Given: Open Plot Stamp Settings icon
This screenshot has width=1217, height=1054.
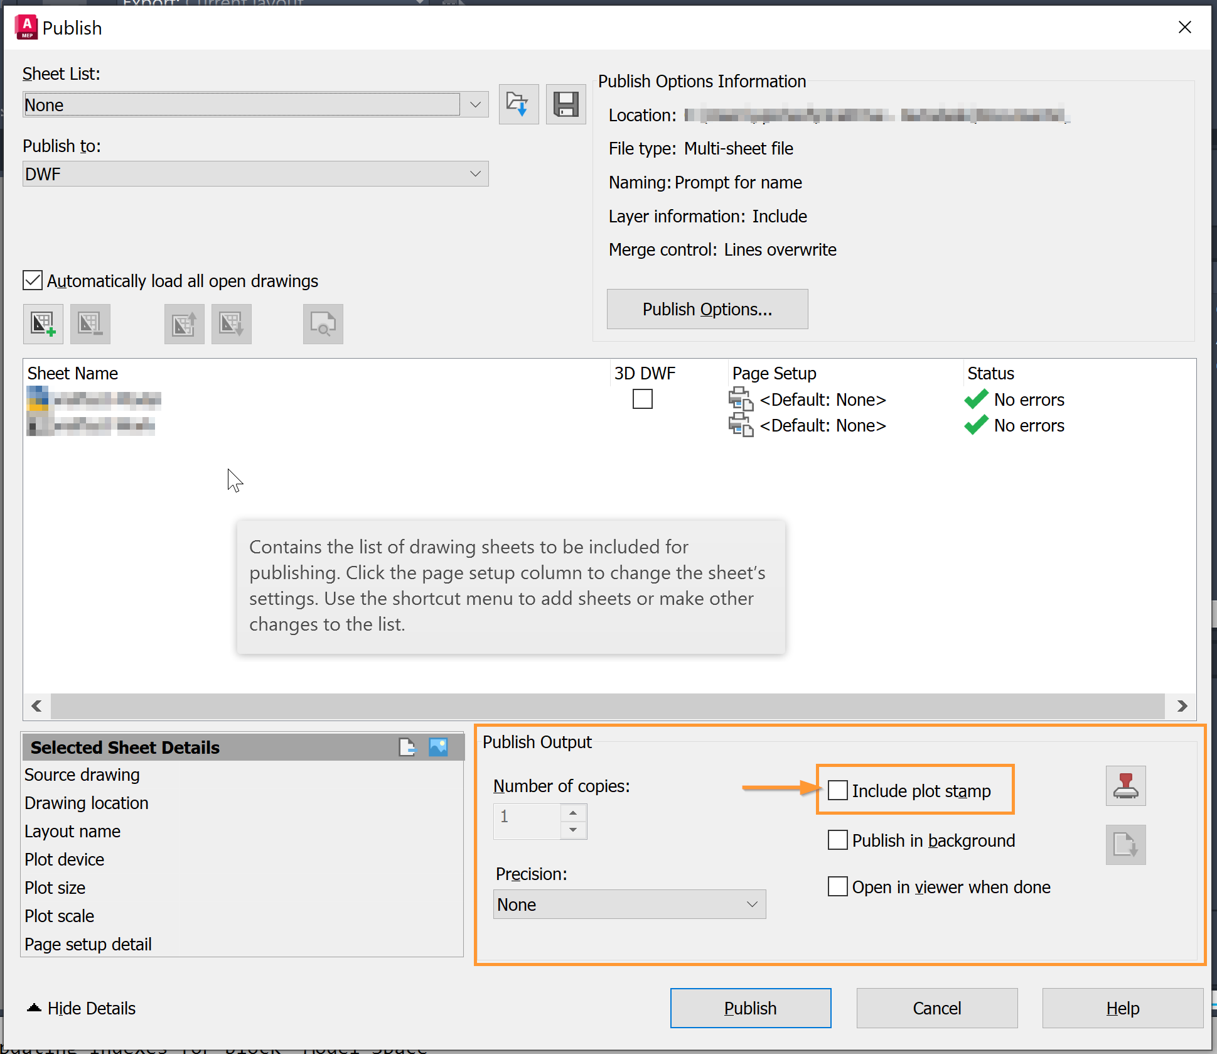Looking at the screenshot, I should point(1125,786).
